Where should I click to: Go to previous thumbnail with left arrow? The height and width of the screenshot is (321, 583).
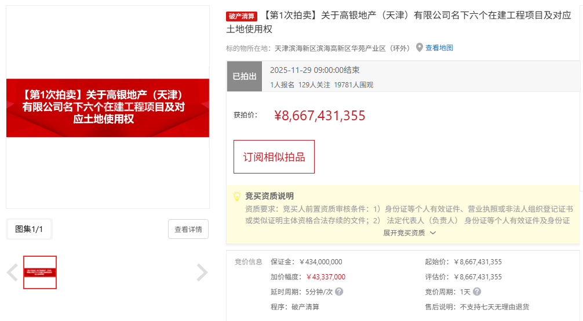[x=12, y=272]
